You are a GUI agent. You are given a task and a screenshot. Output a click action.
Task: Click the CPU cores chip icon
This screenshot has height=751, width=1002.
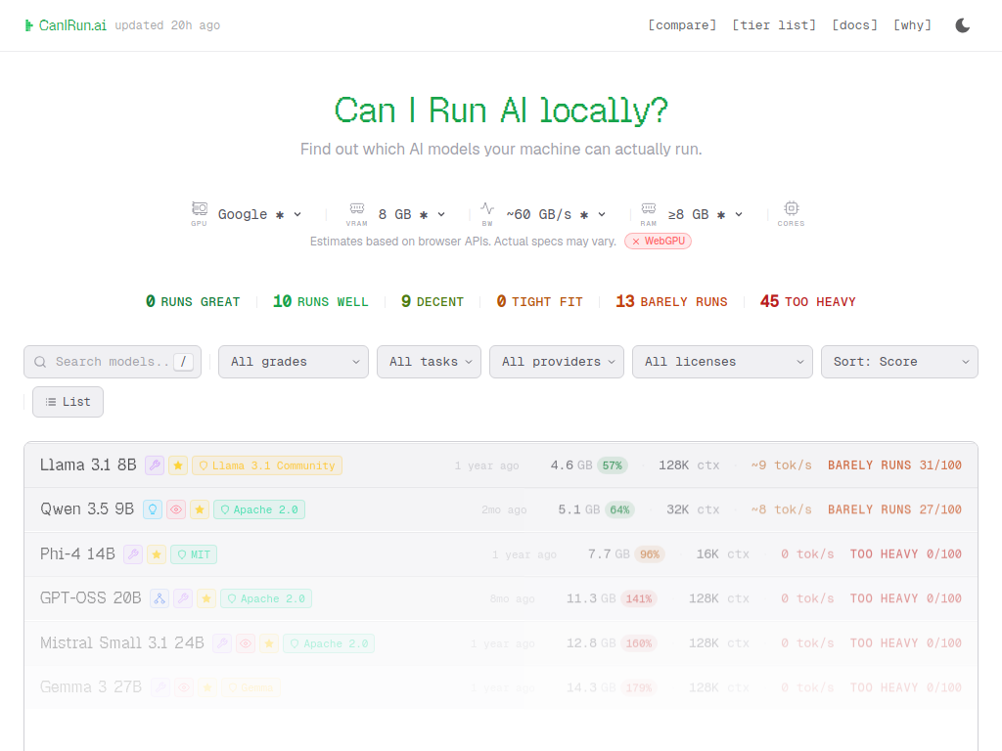(x=791, y=209)
